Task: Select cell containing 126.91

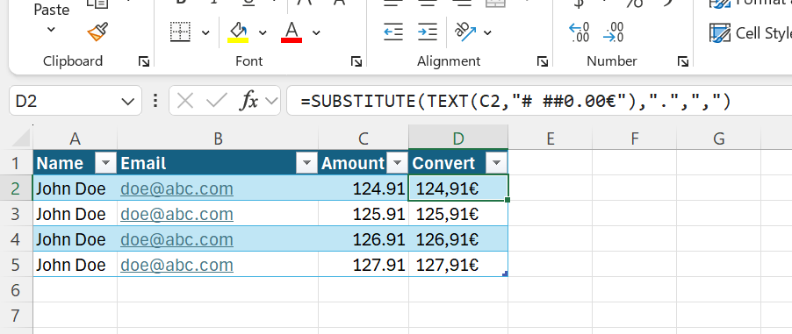Action: 364,239
